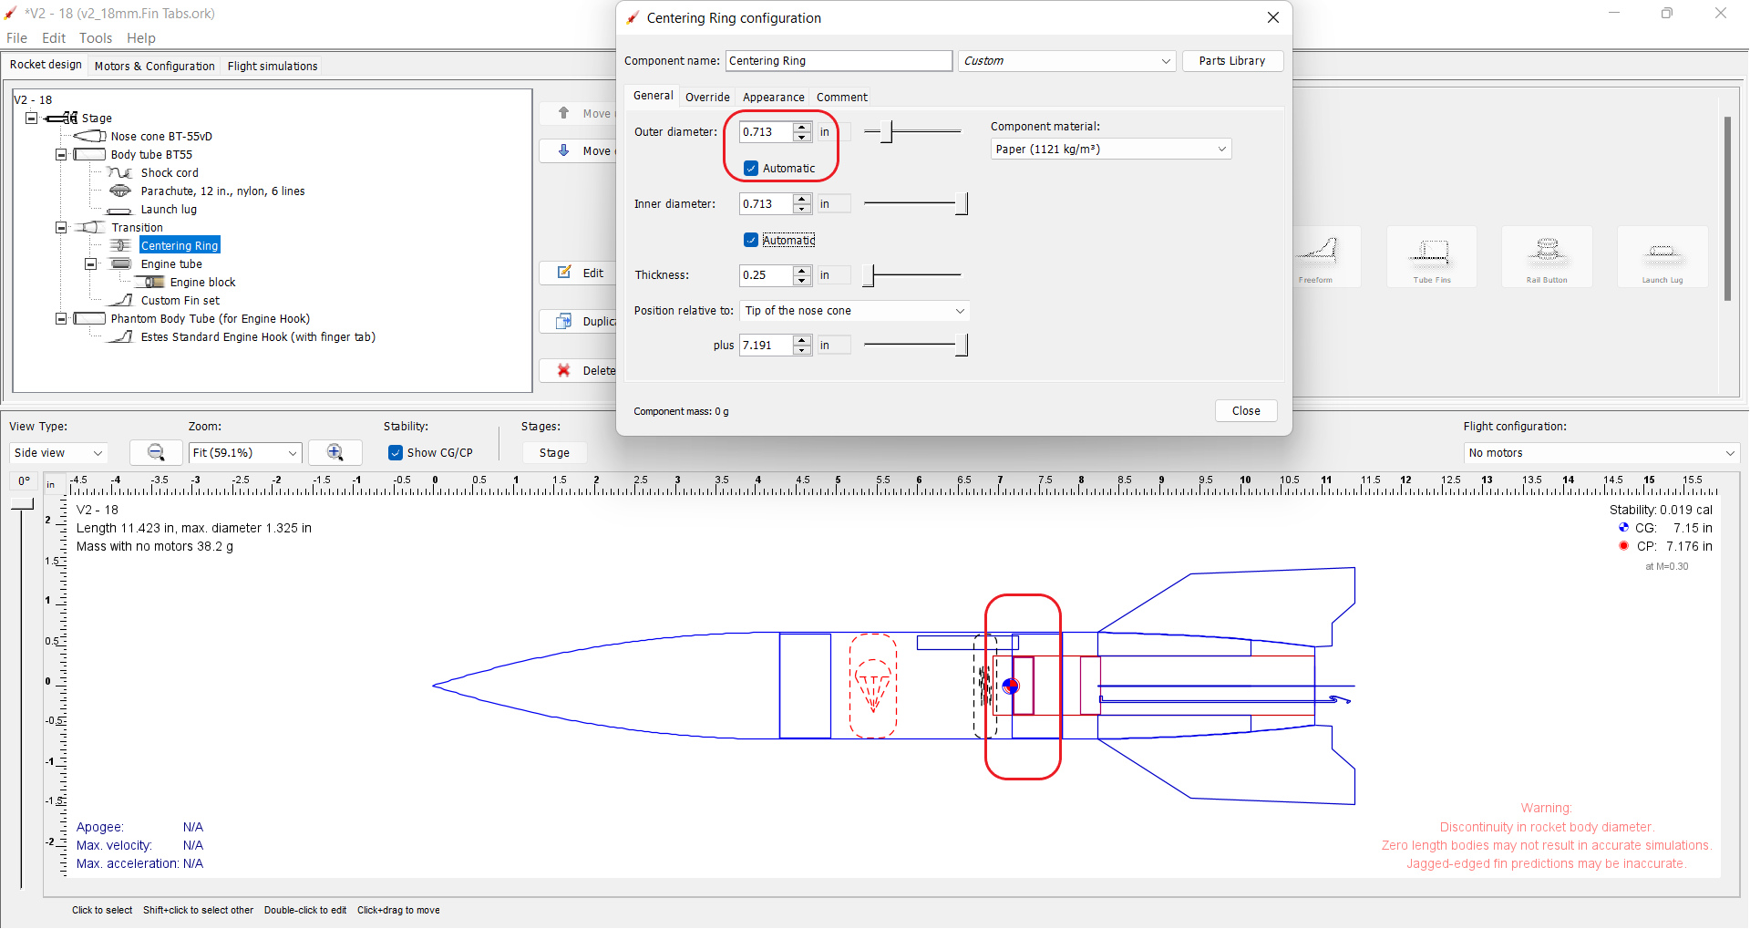Image resolution: width=1750 pixels, height=929 pixels.
Task: Add a Launch Lug component
Action: coord(1662,256)
